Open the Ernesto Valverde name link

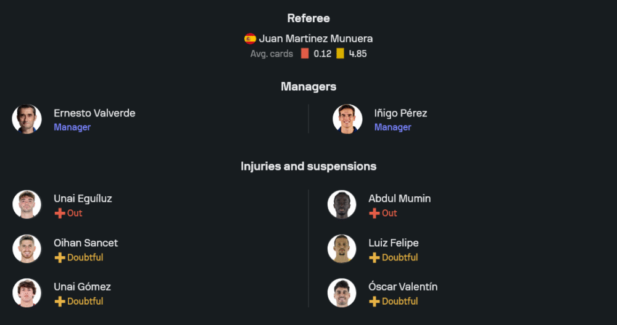point(94,113)
